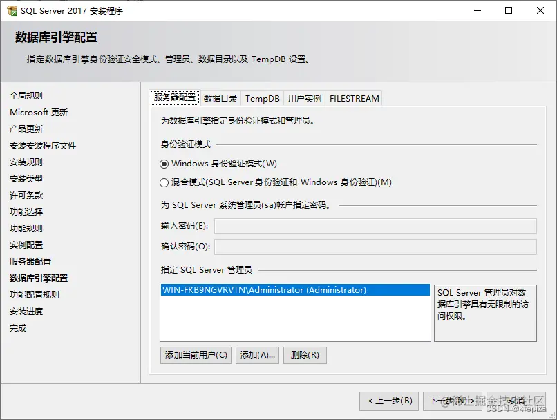This screenshot has height=420, width=557.
Task: Open the TempDB tab
Action: 262,98
